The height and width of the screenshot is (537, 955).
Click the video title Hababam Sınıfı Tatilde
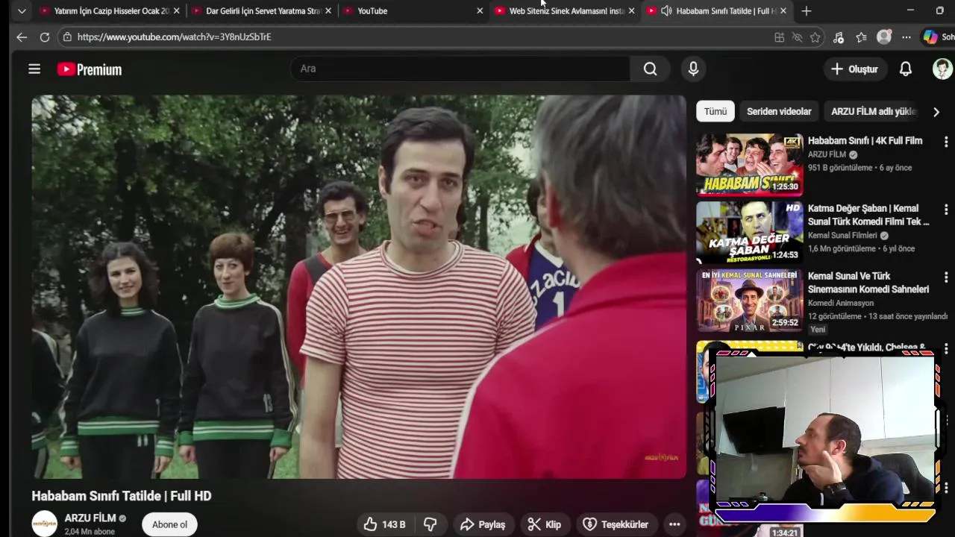(122, 496)
